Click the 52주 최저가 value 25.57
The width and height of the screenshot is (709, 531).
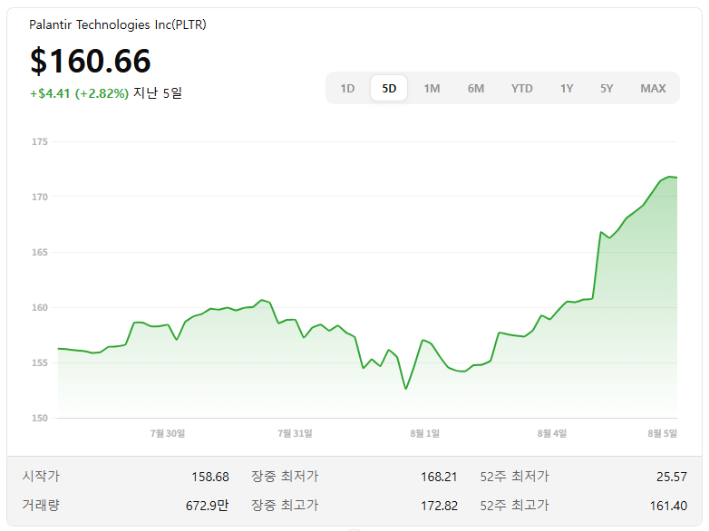672,477
